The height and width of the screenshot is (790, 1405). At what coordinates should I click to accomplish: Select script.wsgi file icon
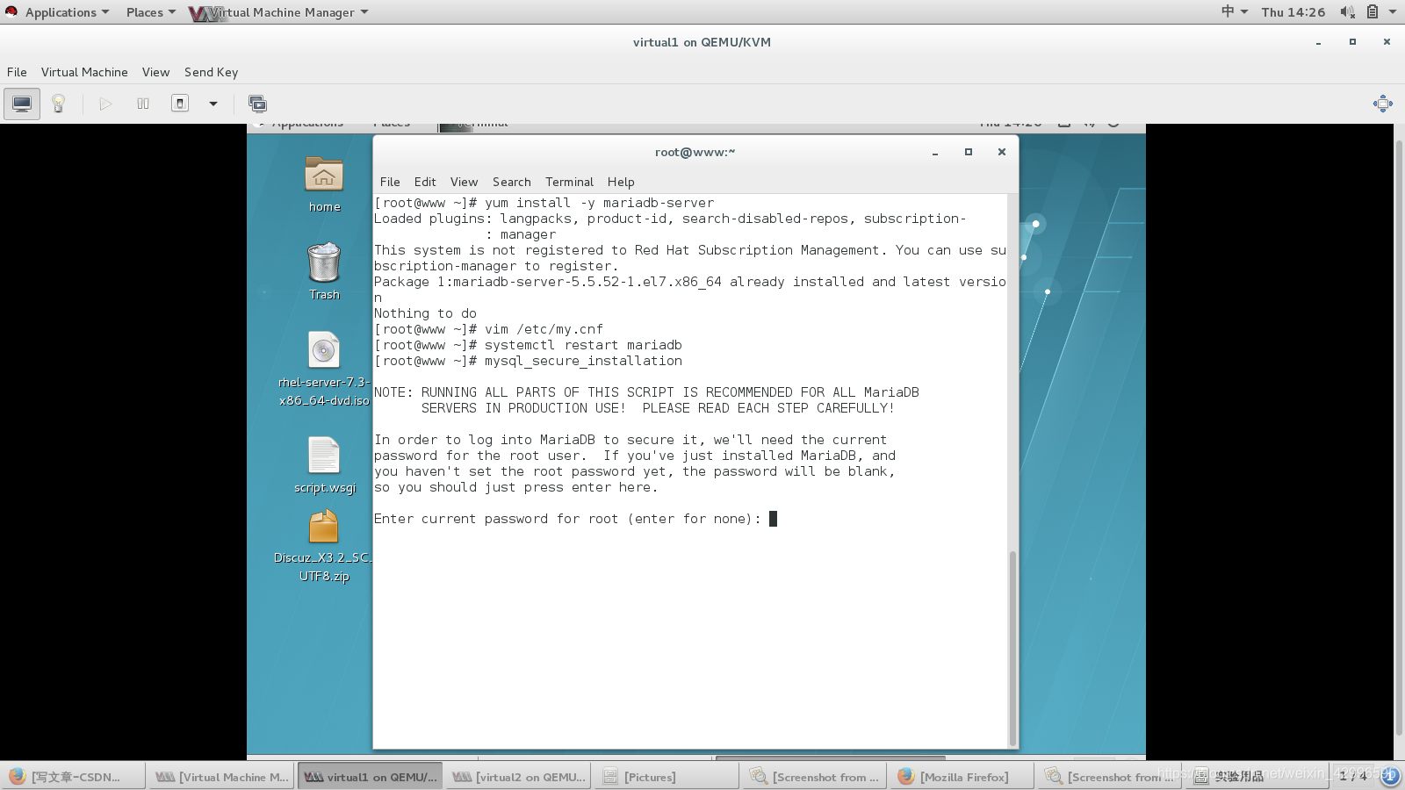[x=324, y=465]
